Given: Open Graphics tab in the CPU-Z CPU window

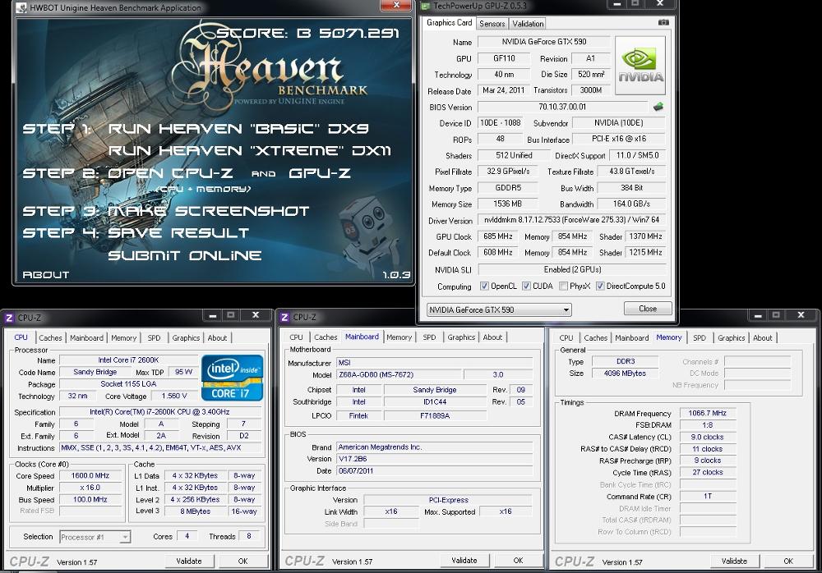Looking at the screenshot, I should tap(186, 338).
